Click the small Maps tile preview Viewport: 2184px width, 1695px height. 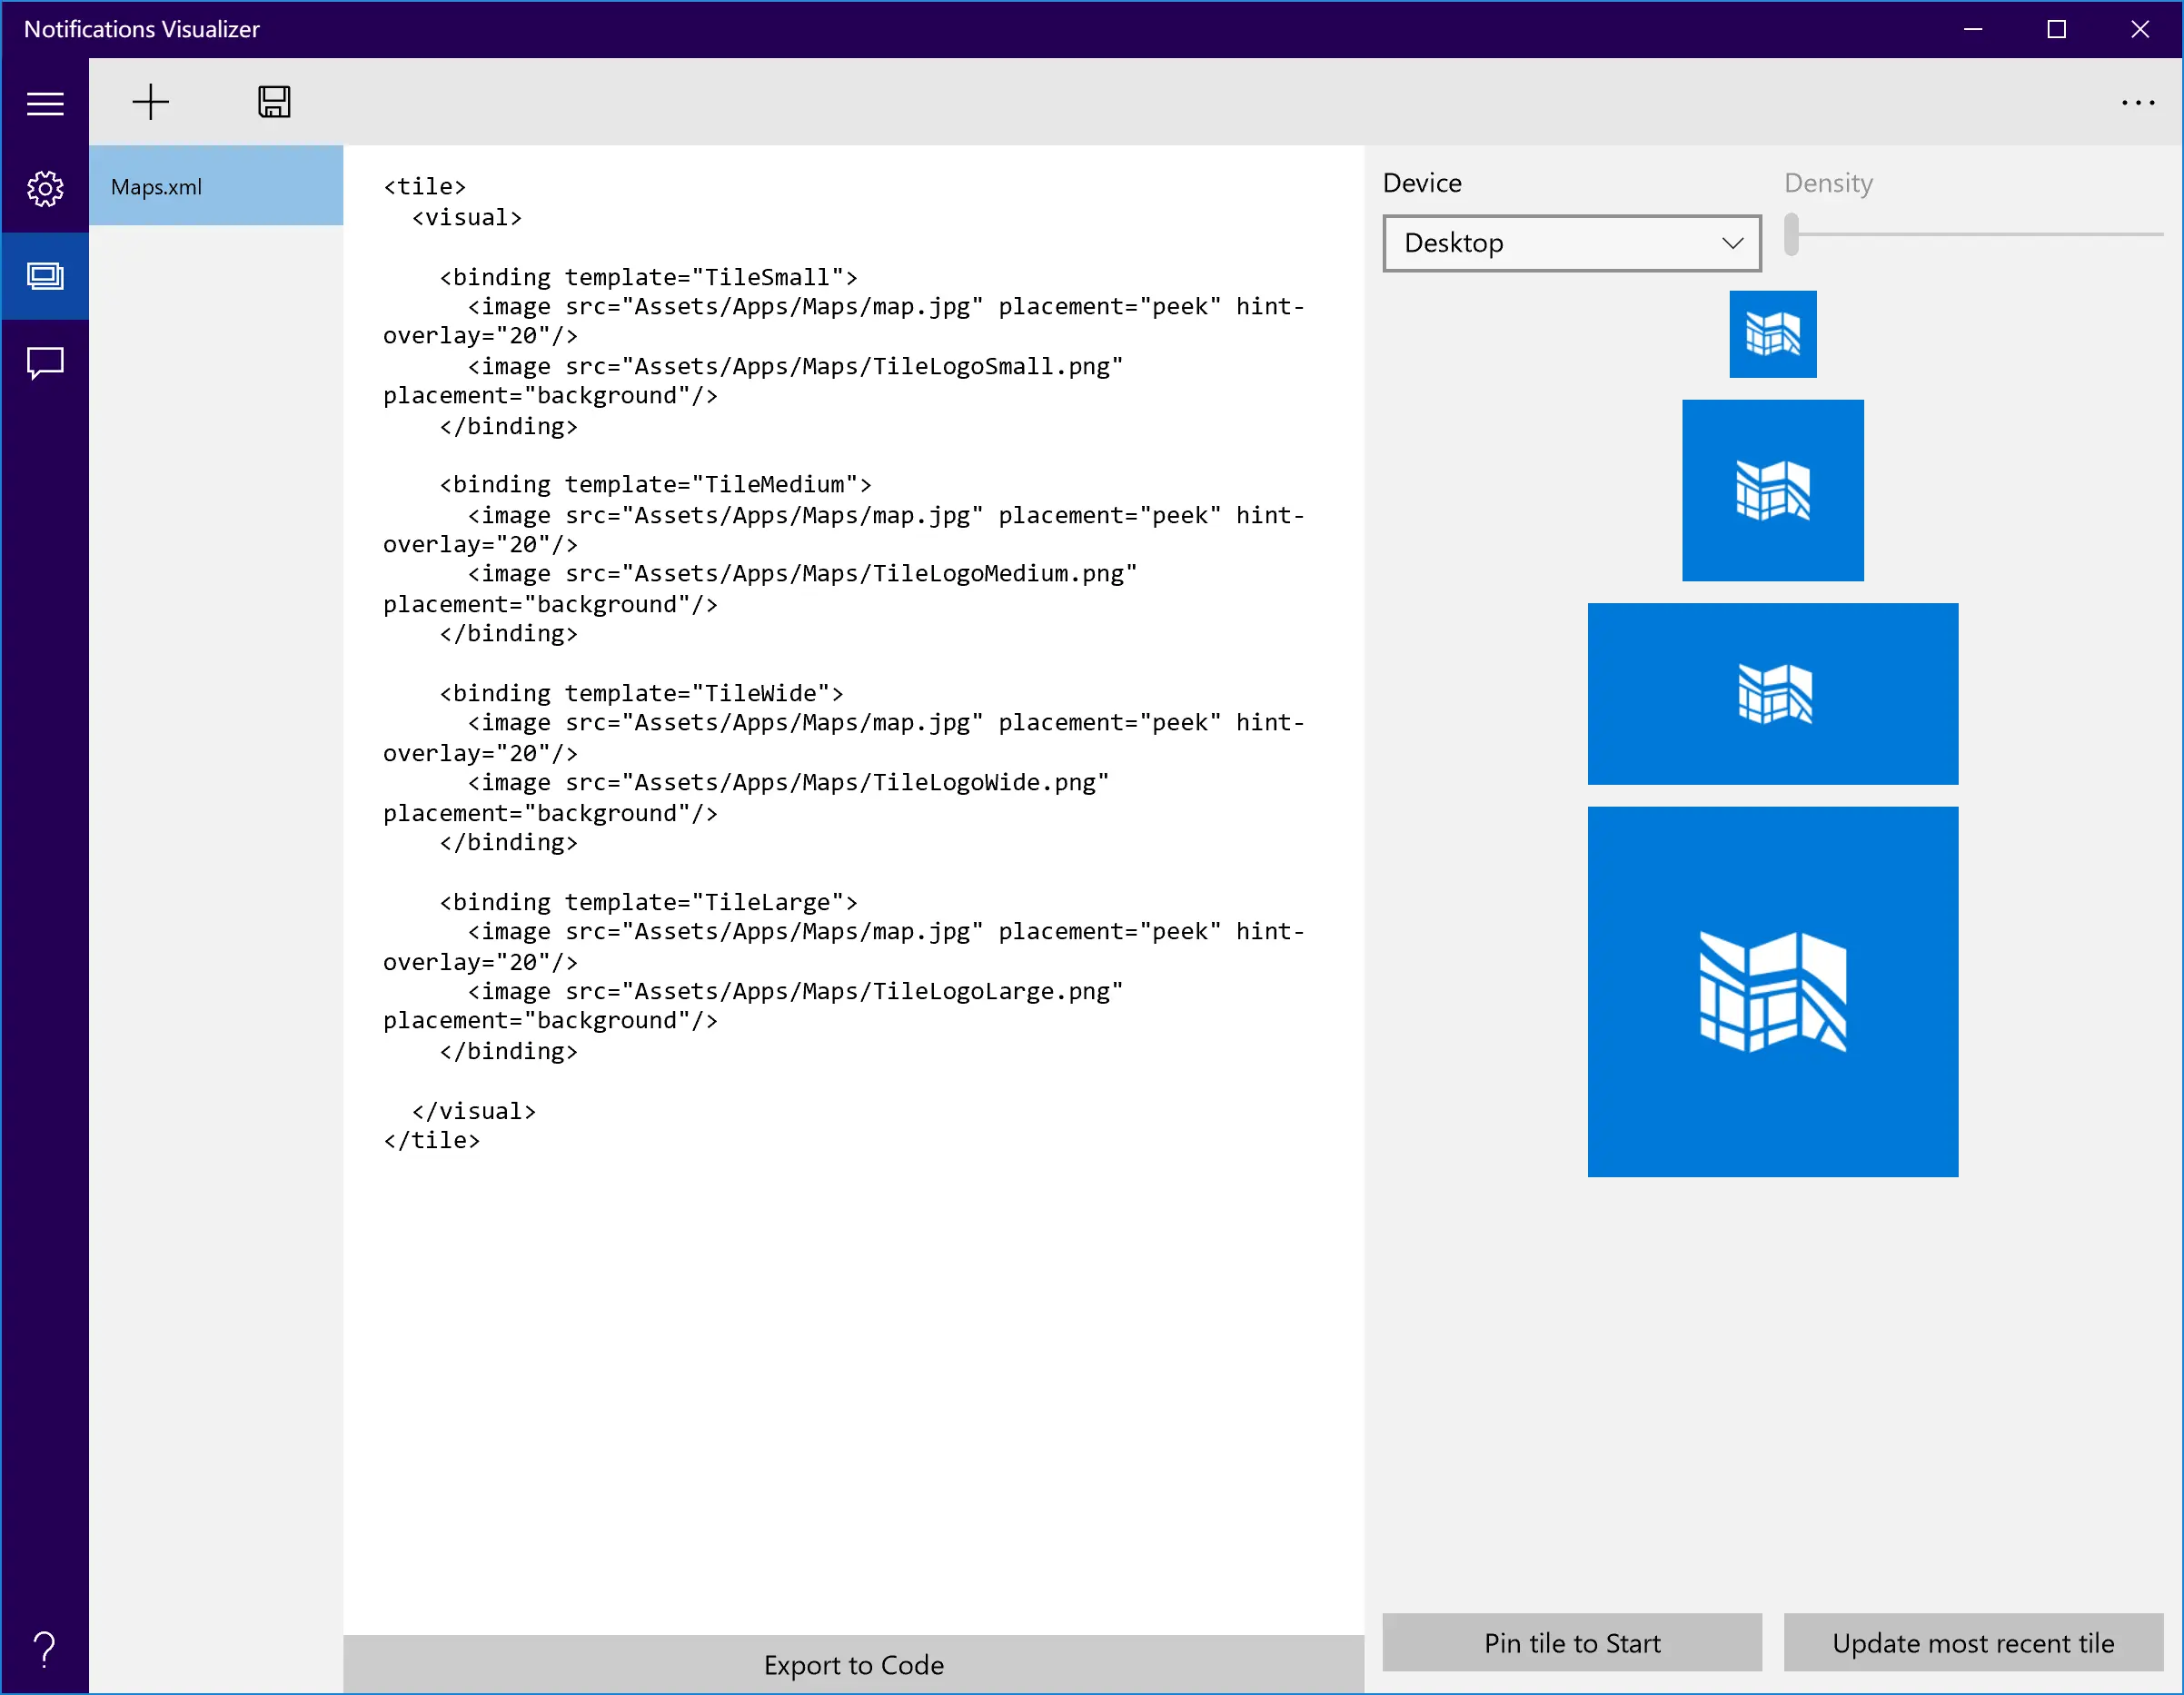[x=1772, y=334]
